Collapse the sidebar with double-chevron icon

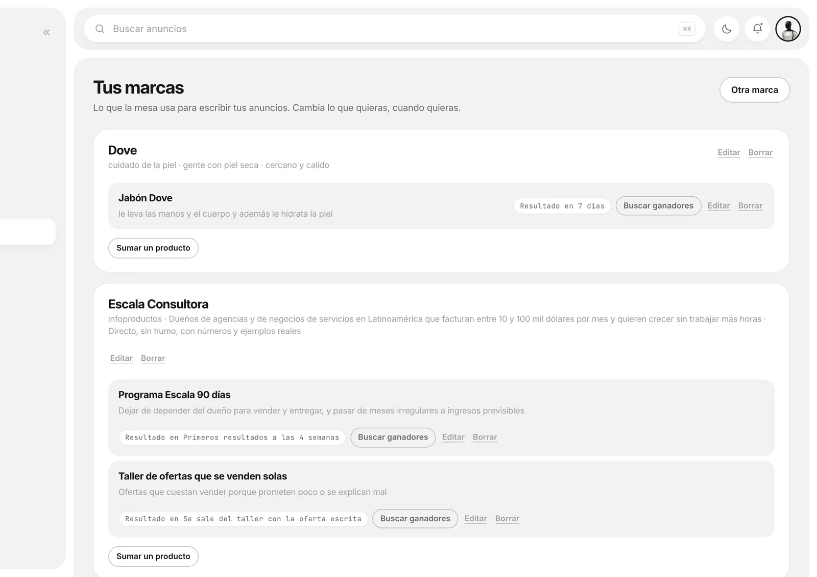point(46,32)
